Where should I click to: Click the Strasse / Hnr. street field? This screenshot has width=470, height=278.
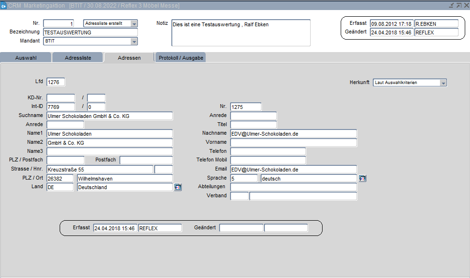tap(100, 169)
